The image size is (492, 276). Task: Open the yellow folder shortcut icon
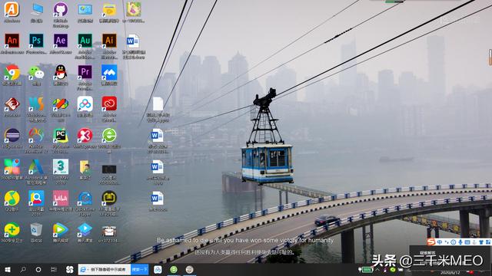[x=109, y=10]
